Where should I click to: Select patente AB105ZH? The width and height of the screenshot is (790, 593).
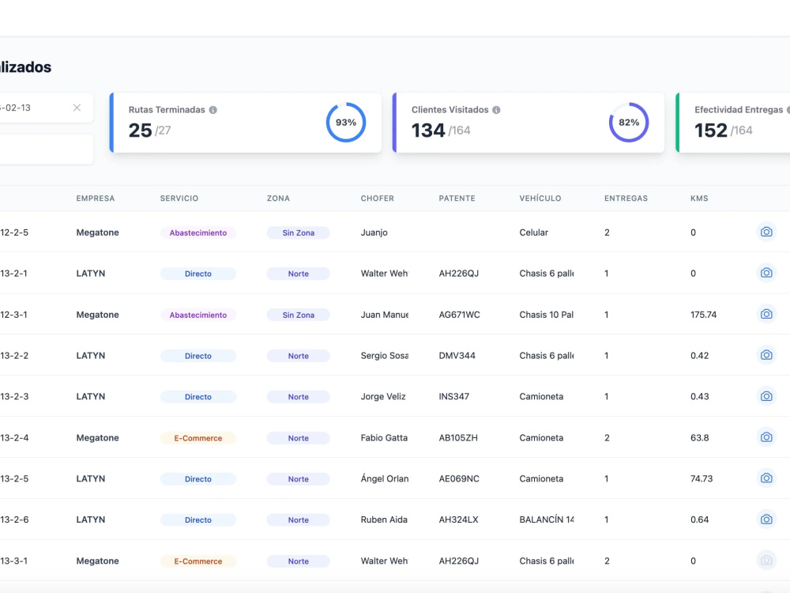458,438
